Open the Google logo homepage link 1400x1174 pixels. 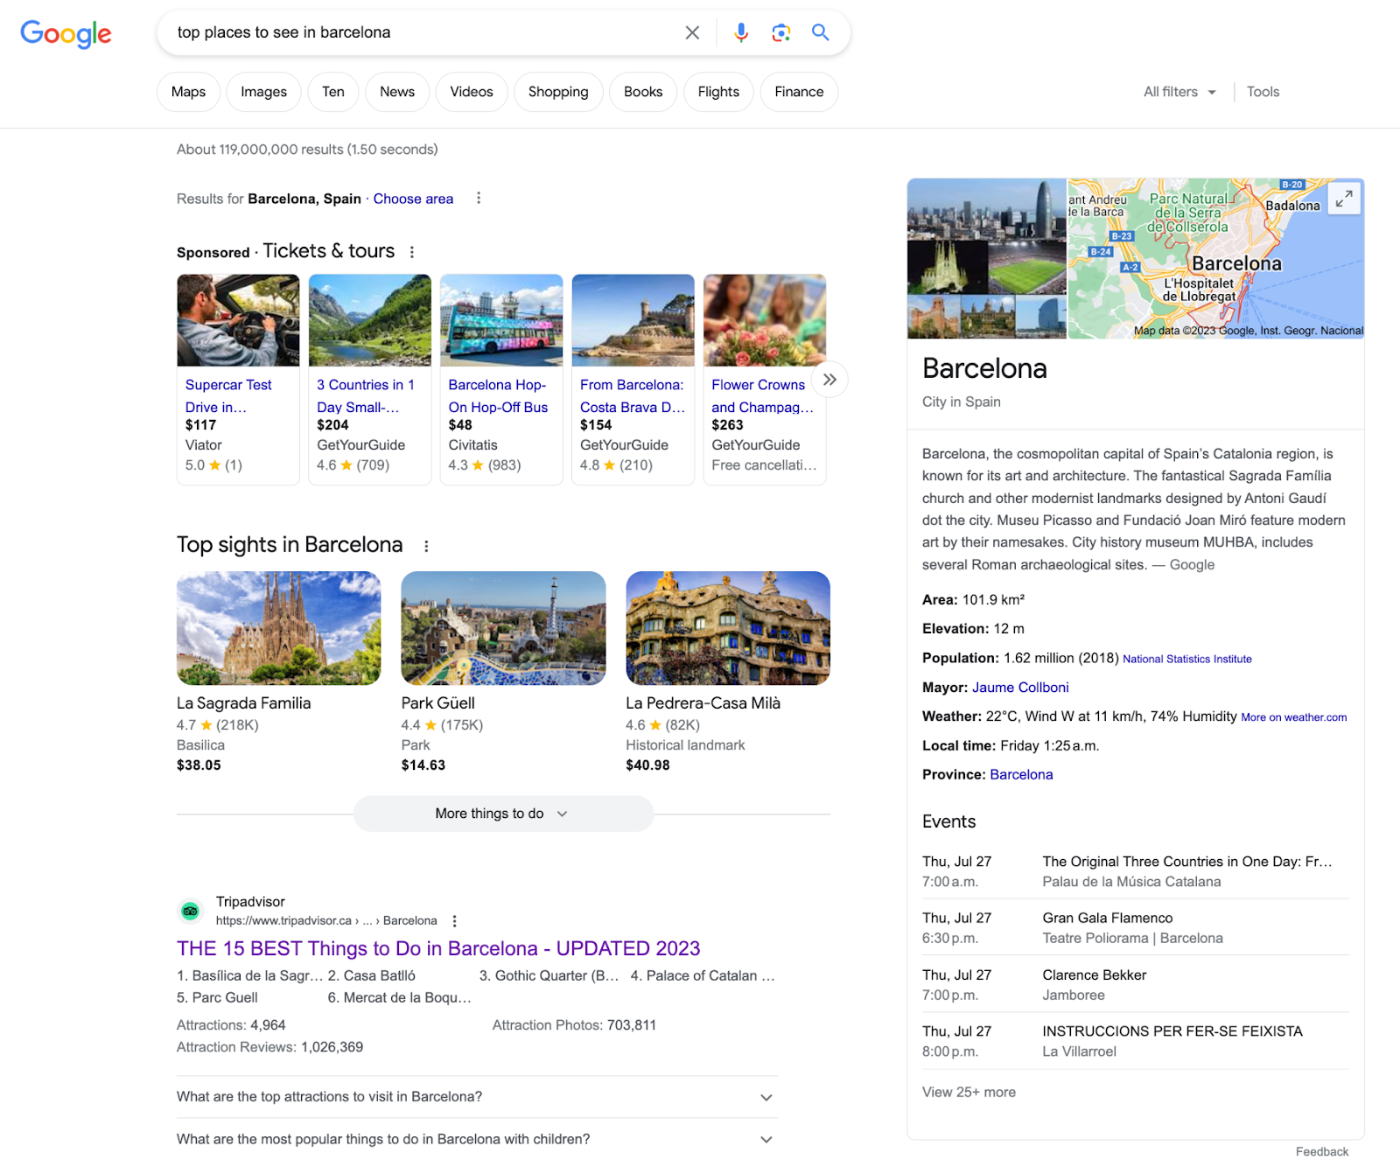point(66,33)
